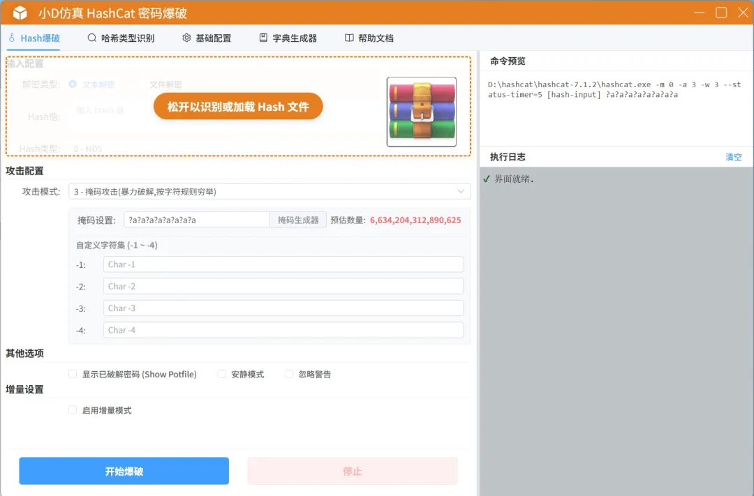Click the 执行日志 heading
The width and height of the screenshot is (754, 496).
pos(508,157)
